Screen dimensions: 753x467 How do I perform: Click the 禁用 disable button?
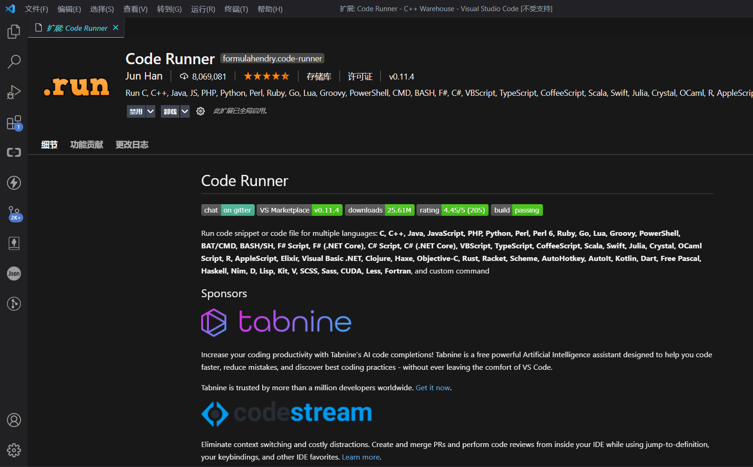(136, 111)
